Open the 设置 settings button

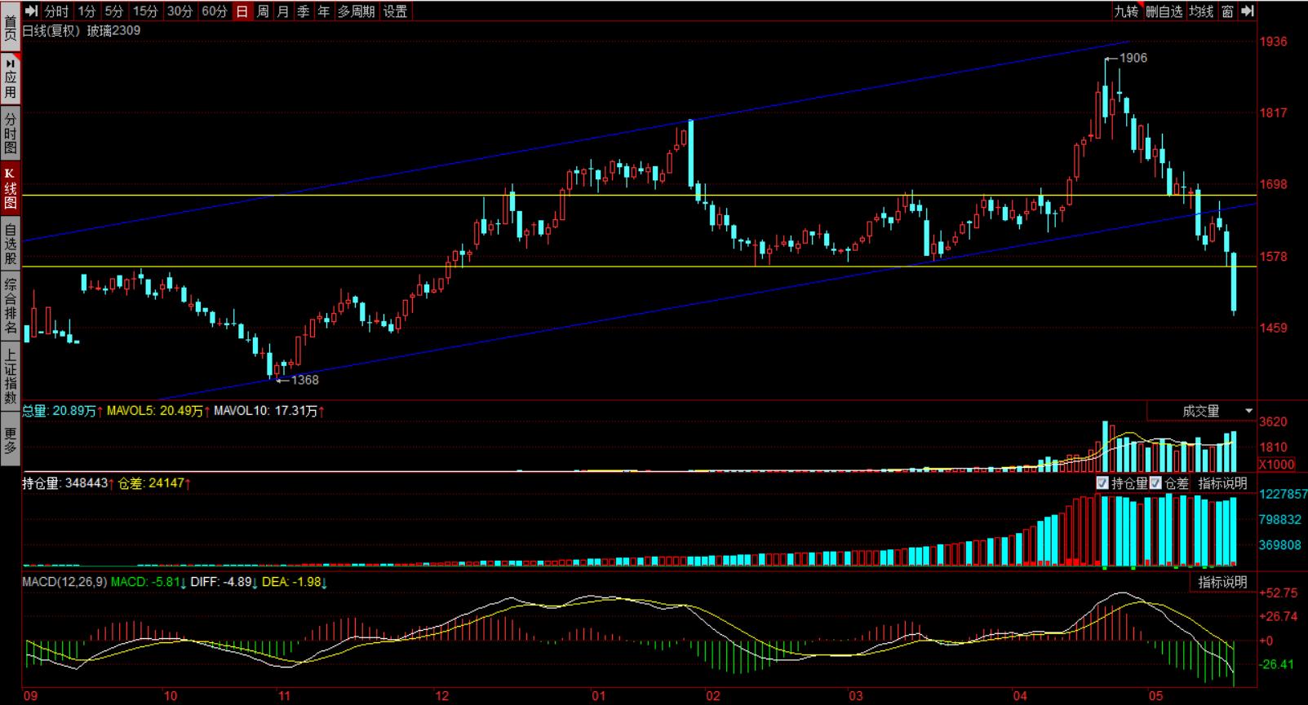click(x=396, y=11)
